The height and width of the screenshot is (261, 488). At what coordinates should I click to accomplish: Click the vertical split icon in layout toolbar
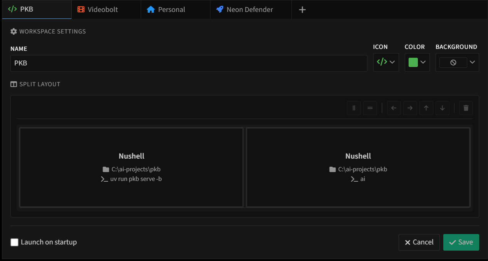353,108
